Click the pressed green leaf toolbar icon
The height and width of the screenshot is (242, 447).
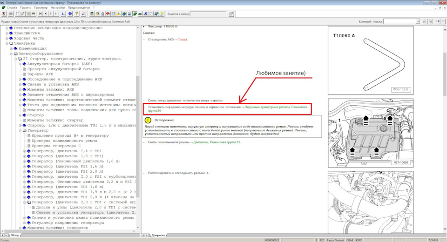[x=135, y=13]
